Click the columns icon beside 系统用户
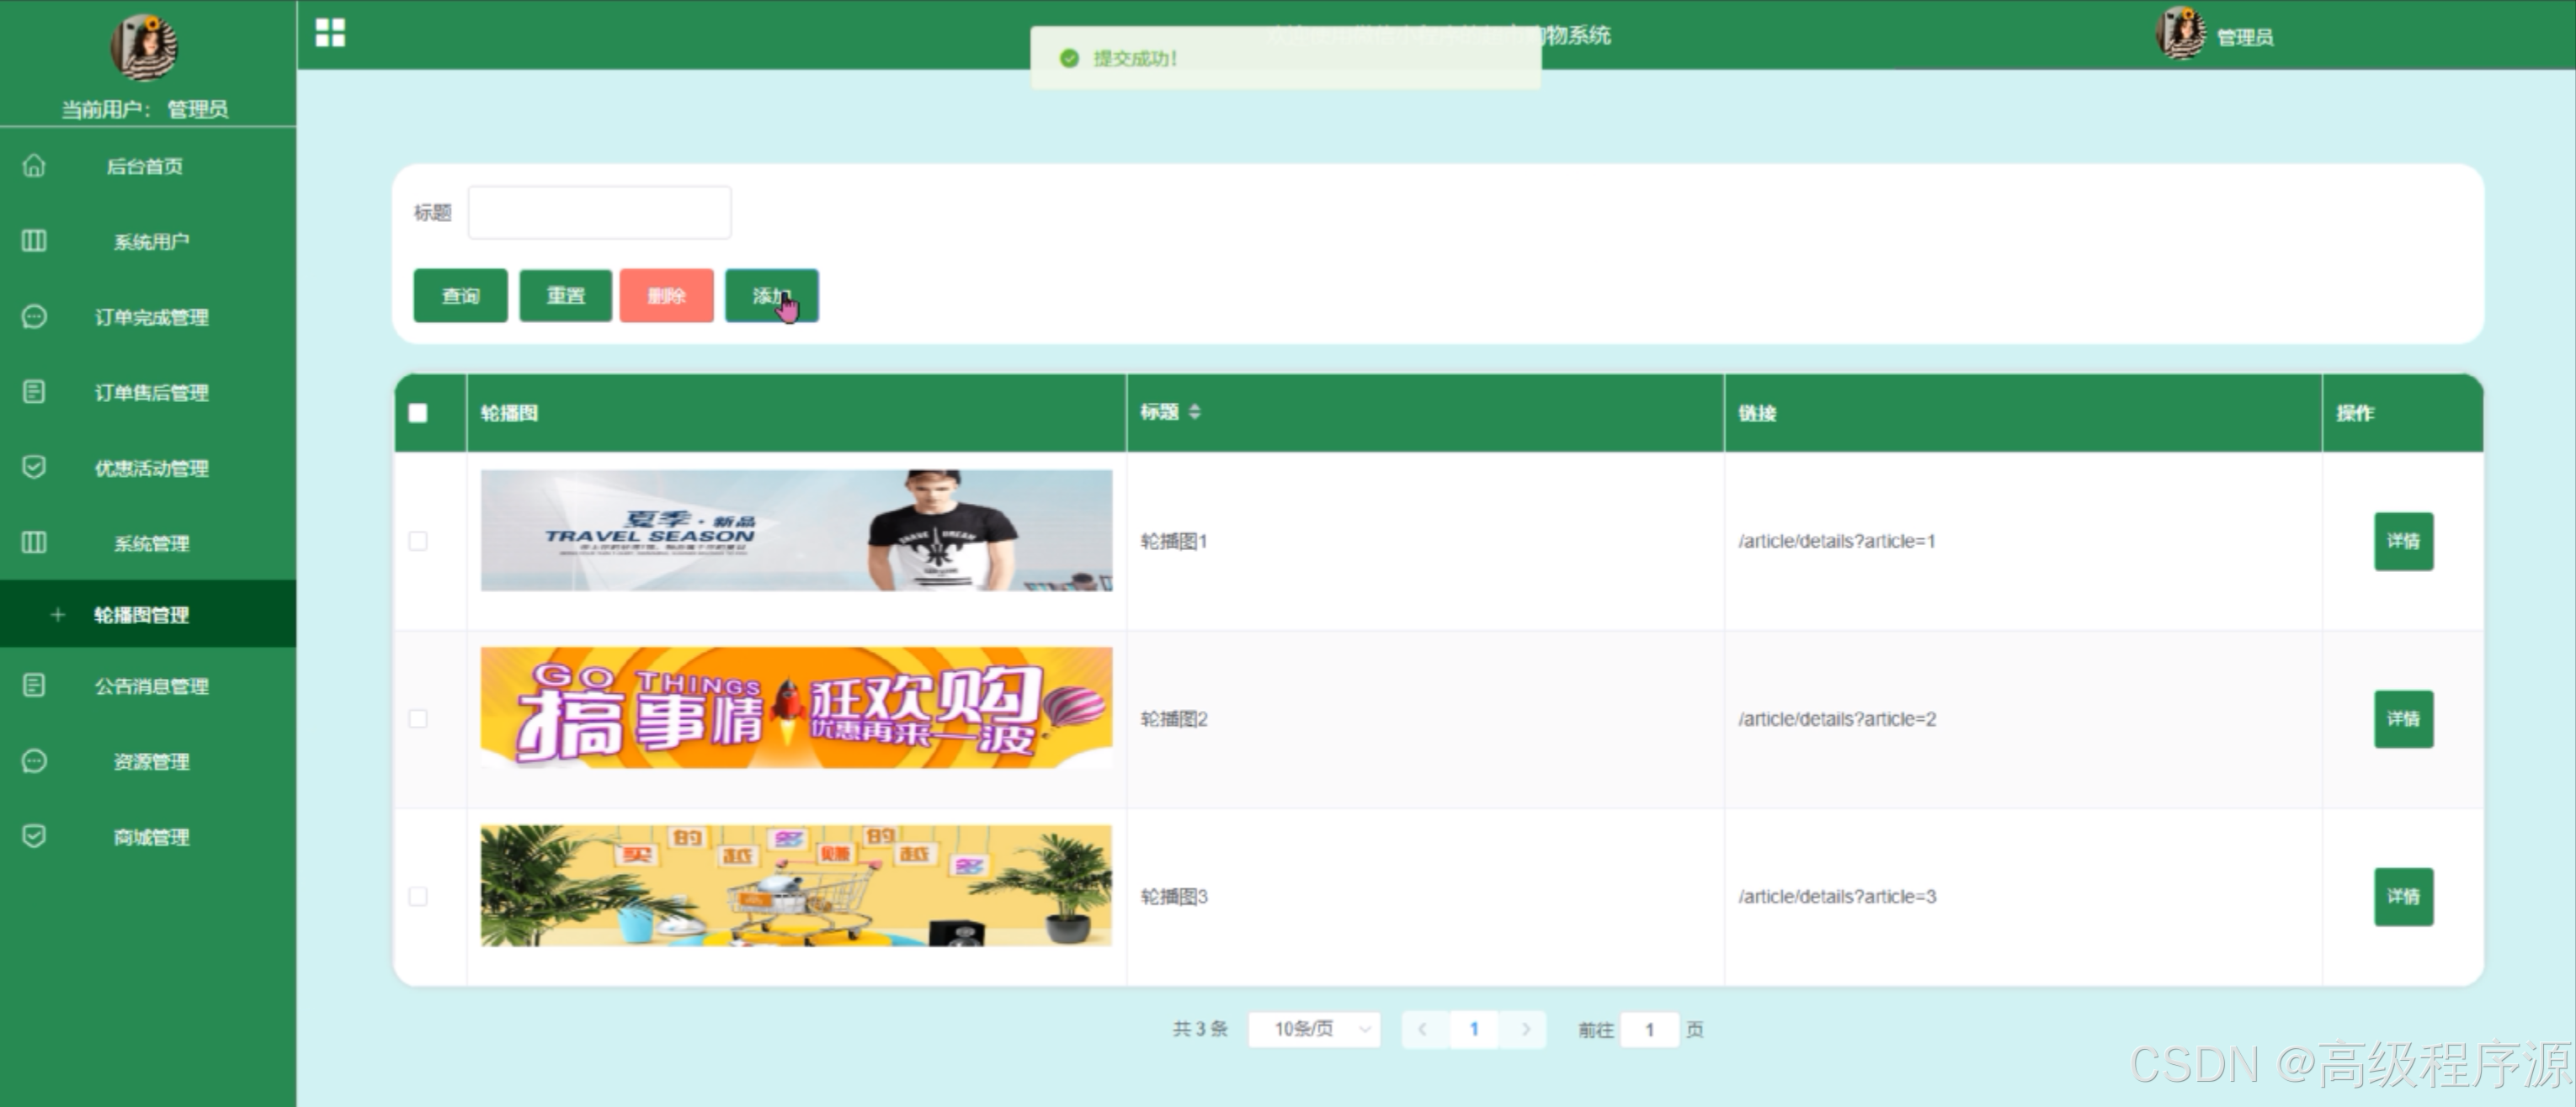The image size is (2576, 1107). 34,241
